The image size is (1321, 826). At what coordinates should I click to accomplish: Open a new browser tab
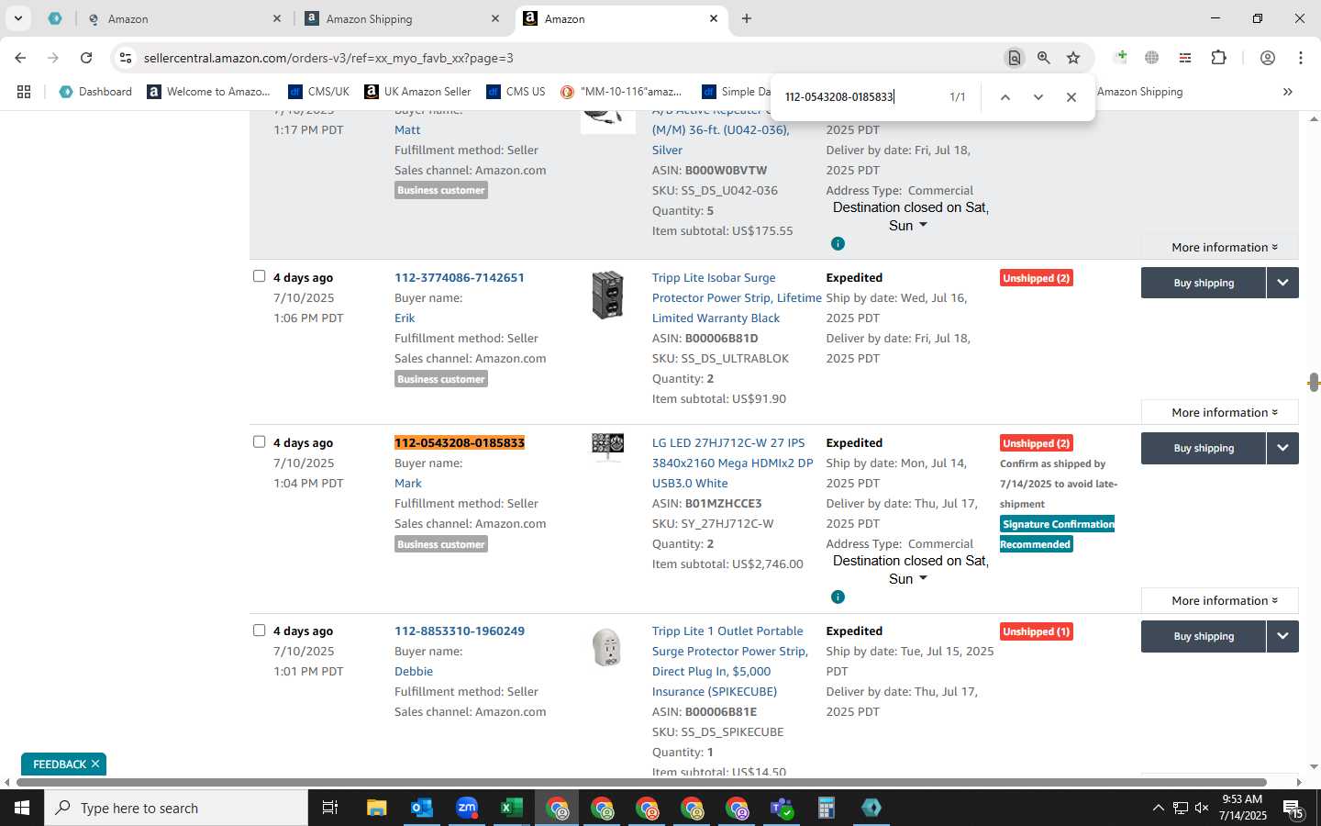pos(747,18)
